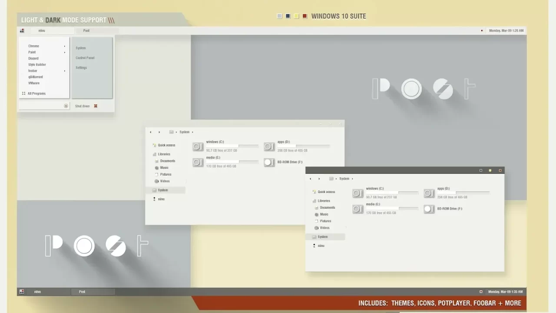Click arrow before System in light-titled address bar
Viewport: 556px width, 313px height.
click(176, 132)
